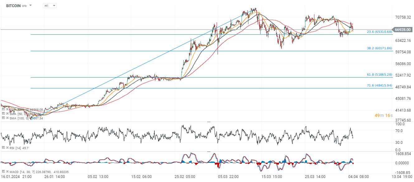414x182 pixels.
Task: Open settings icon for SMA 200 indicator
Action: (x=3, y=109)
